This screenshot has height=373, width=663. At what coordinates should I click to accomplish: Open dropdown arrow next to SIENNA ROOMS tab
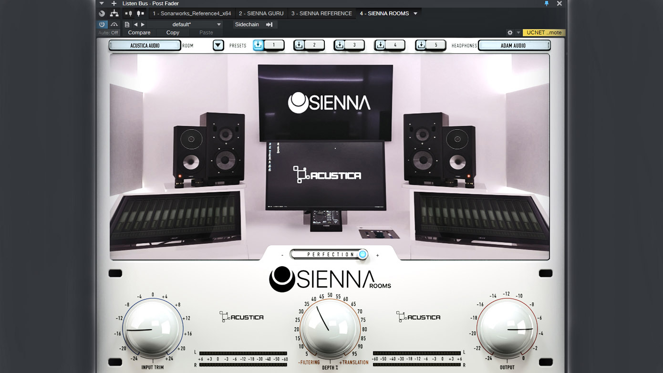click(415, 13)
